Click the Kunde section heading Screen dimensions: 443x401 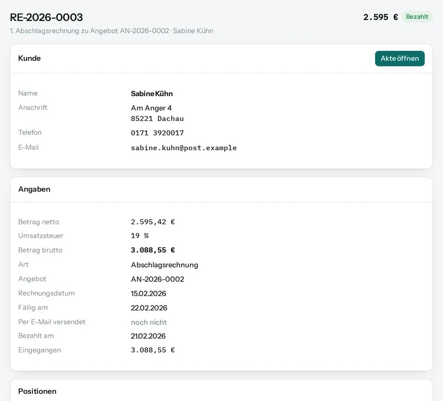point(29,58)
